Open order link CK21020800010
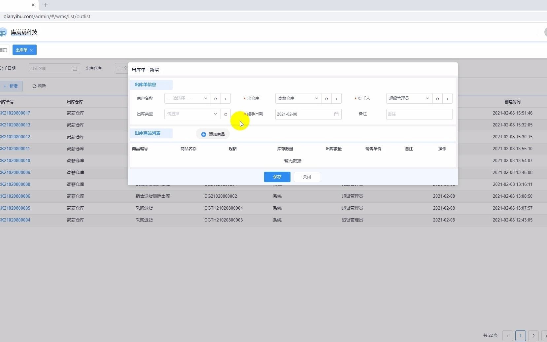Image resolution: width=547 pixels, height=342 pixels. pos(15,160)
